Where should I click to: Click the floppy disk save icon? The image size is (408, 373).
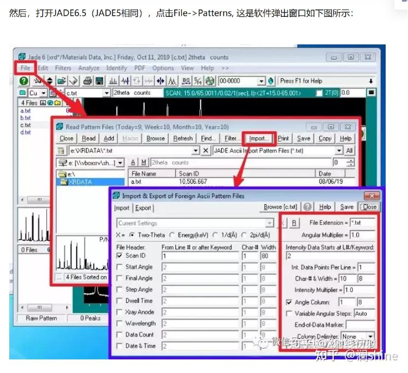[99, 81]
